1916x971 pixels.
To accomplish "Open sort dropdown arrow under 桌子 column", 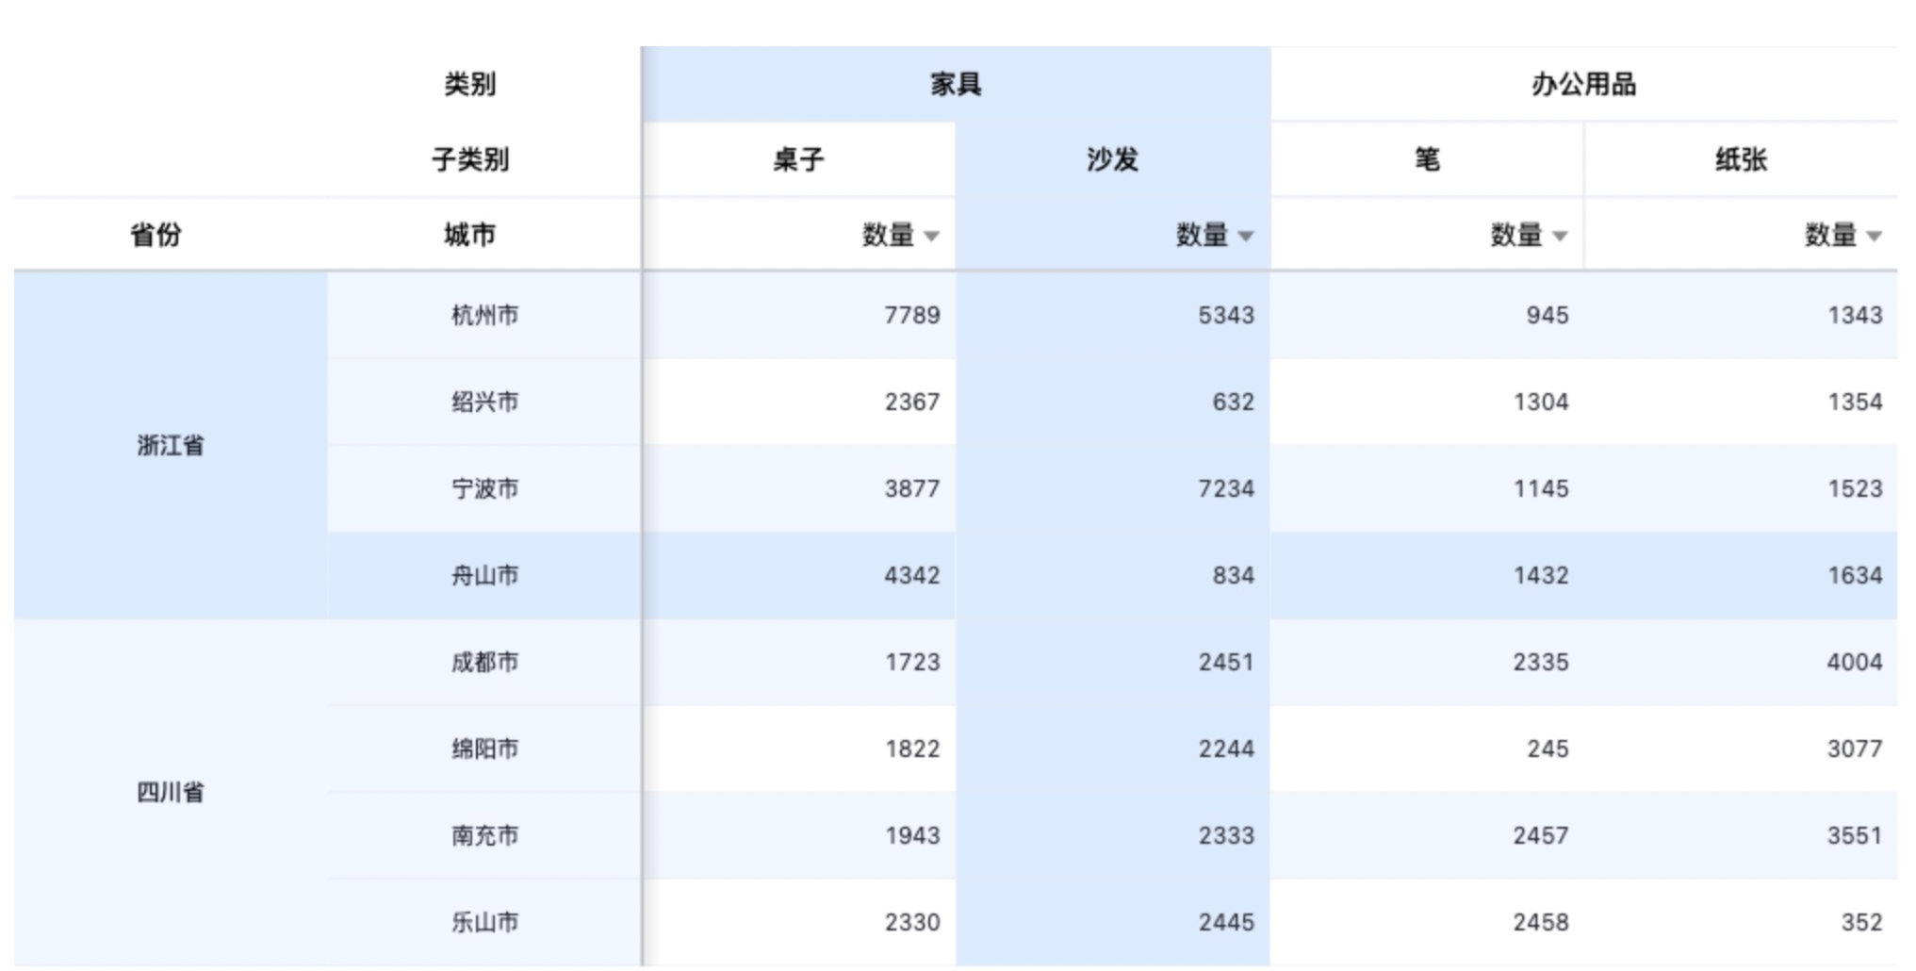I will click(x=931, y=236).
